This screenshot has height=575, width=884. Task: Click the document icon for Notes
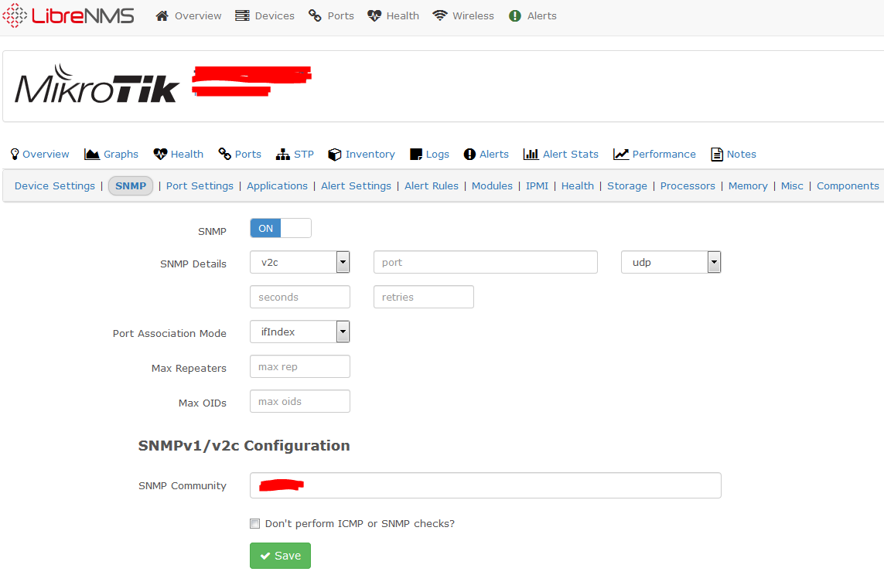click(x=717, y=155)
